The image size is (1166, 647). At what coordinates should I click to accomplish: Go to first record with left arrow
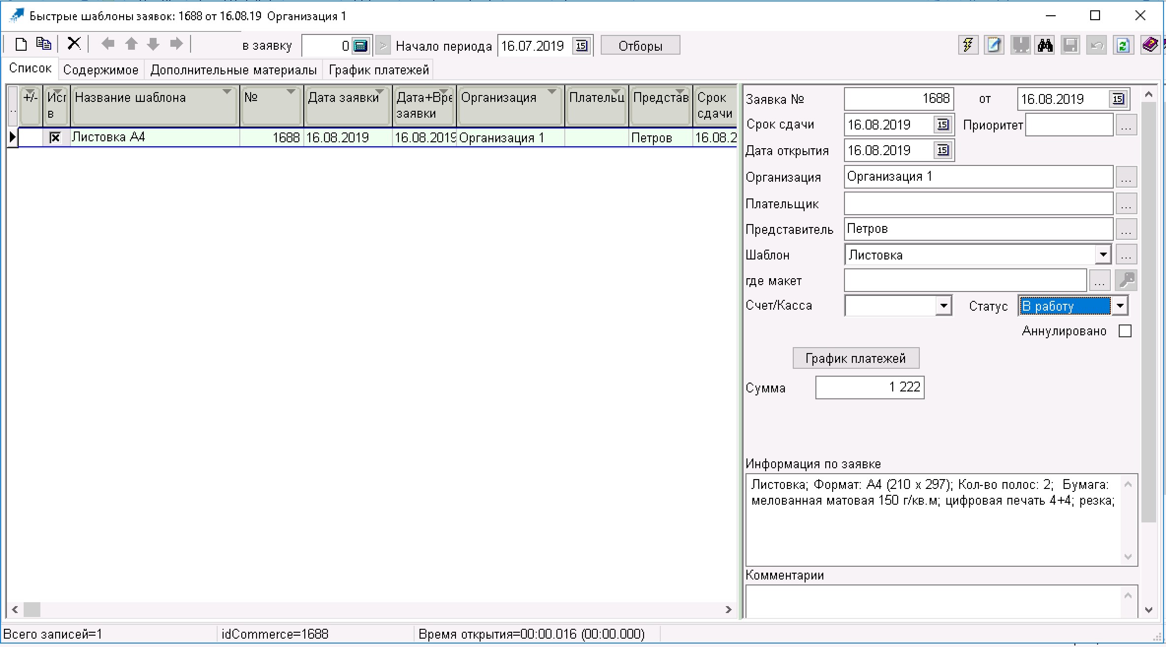click(x=108, y=44)
